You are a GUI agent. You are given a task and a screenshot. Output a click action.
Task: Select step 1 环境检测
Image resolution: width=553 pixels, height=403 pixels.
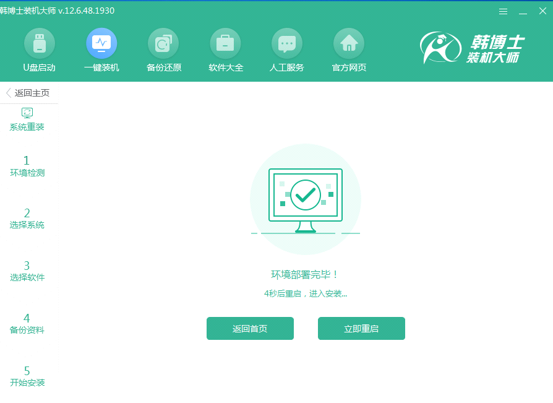point(26,166)
